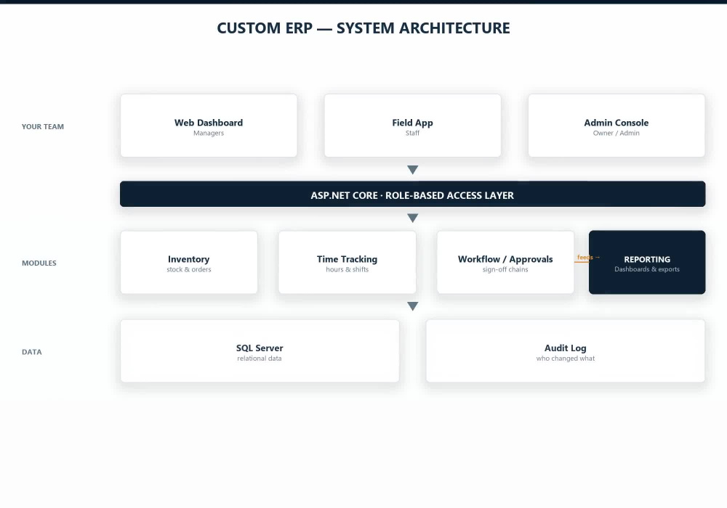Click the downward arrow between modules and data rows
The width and height of the screenshot is (727, 508).
[x=413, y=306]
